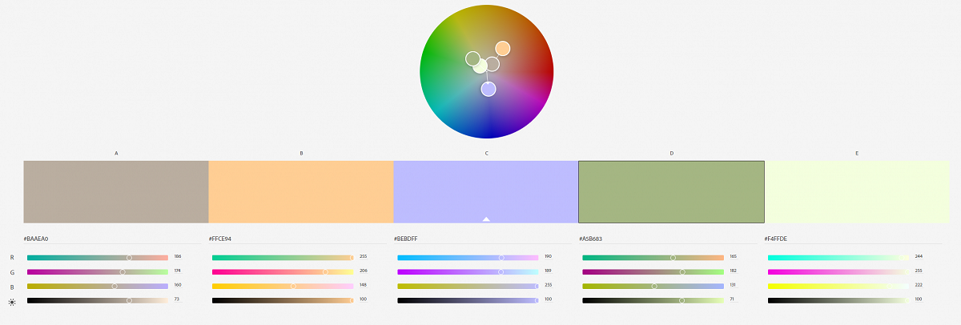This screenshot has height=325, width=961.
Task: Select the peach swatch B
Action: tap(301, 191)
